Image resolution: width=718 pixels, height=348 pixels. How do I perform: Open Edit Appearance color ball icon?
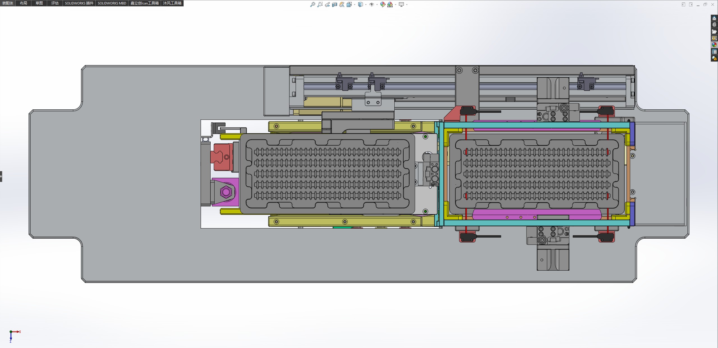pyautogui.click(x=383, y=4)
